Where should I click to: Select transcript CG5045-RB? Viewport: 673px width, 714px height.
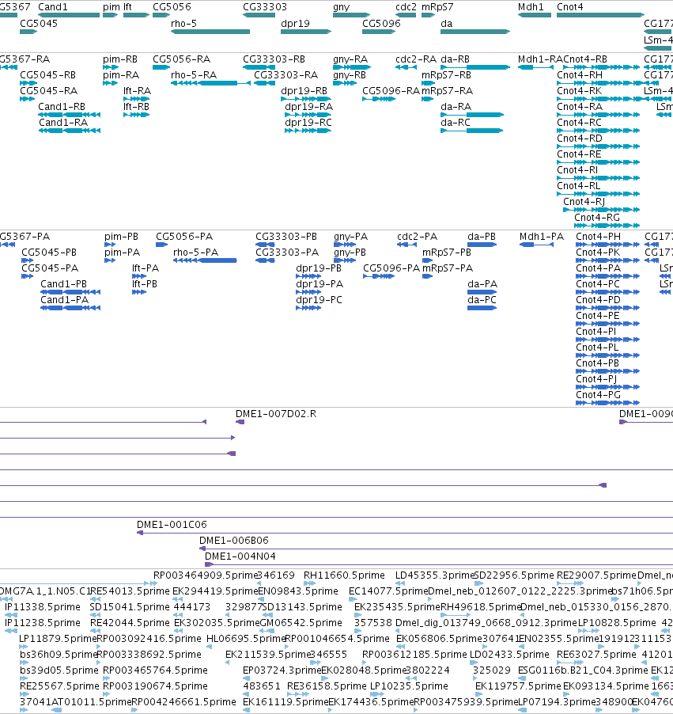(x=47, y=74)
